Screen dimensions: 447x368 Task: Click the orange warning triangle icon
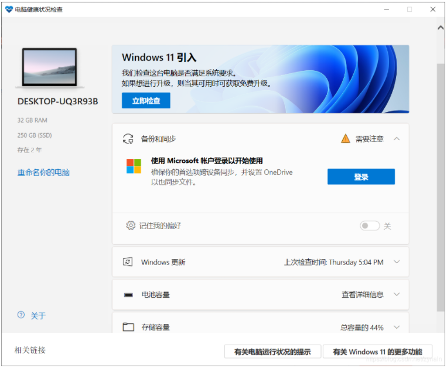[346, 139]
